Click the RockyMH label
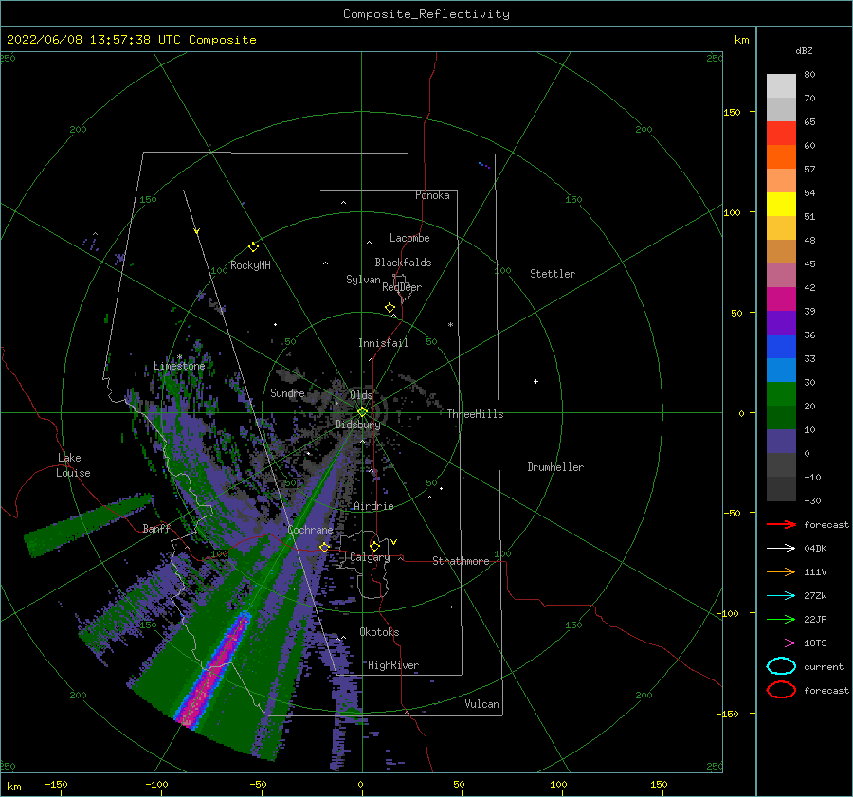The width and height of the screenshot is (853, 797). (x=250, y=265)
